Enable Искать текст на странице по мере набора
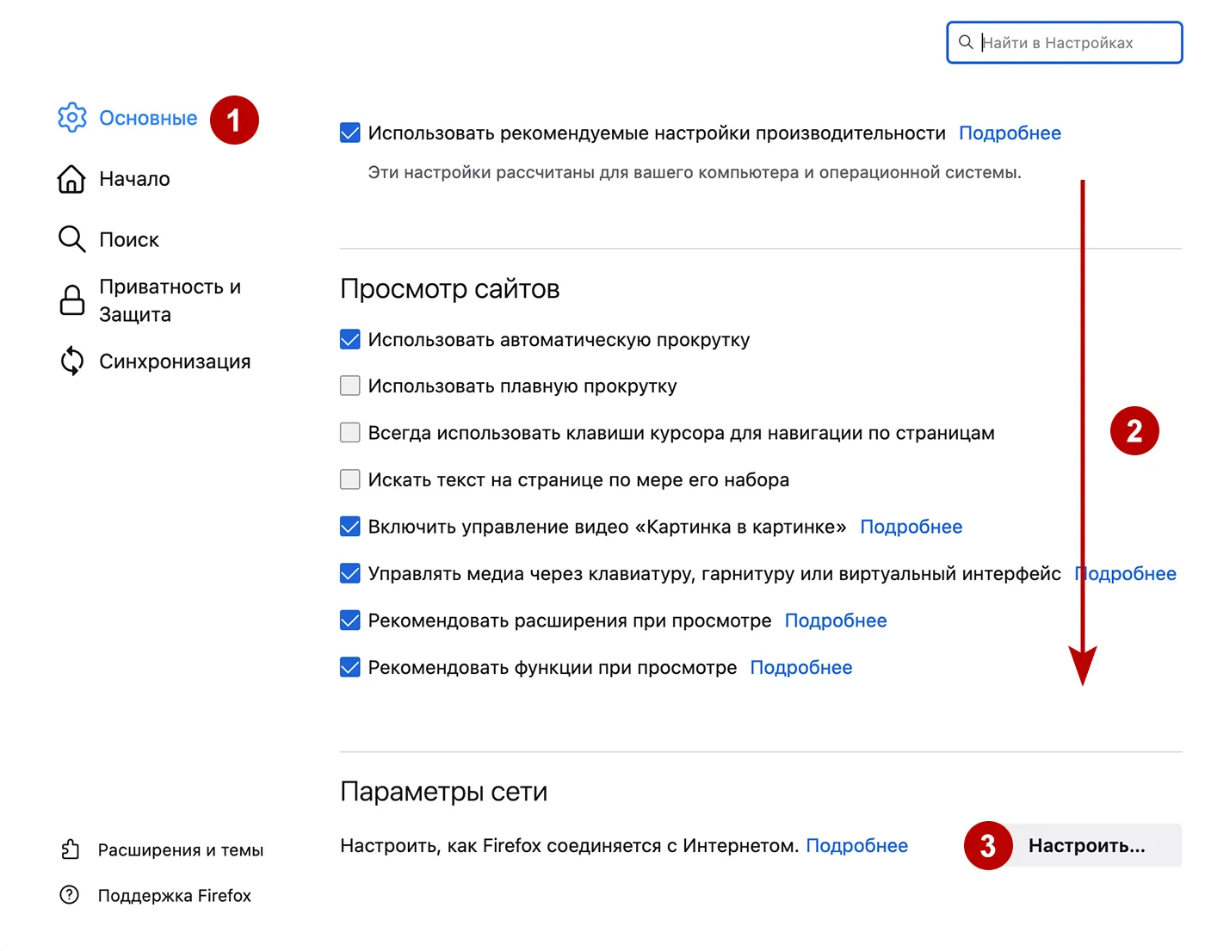Viewport: 1205px width, 951px height. pos(349,479)
